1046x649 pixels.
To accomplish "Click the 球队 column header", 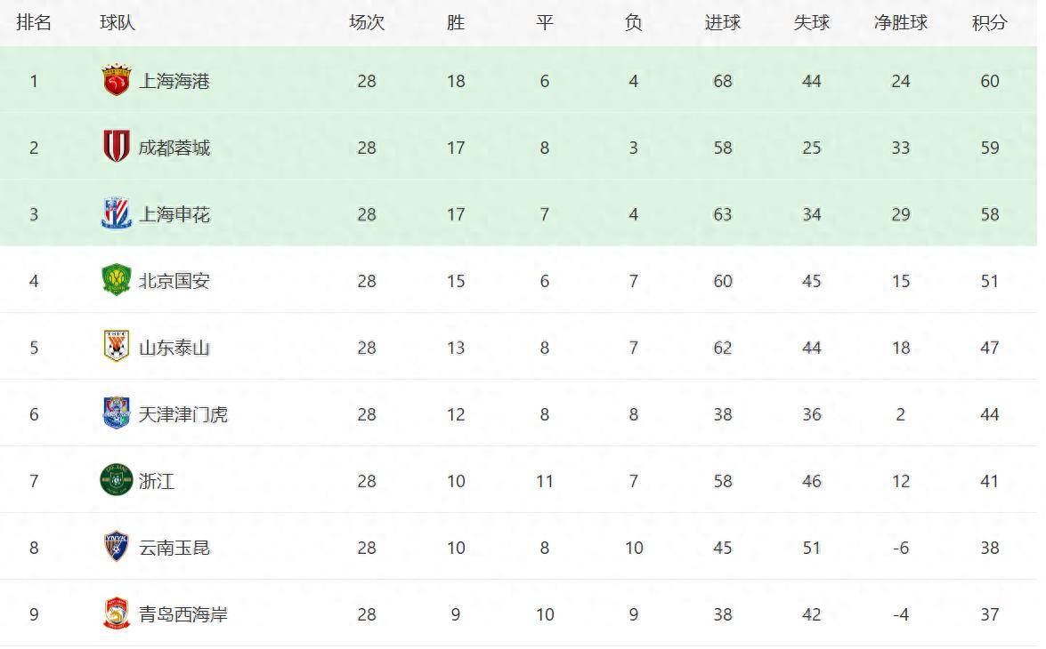I will (118, 23).
